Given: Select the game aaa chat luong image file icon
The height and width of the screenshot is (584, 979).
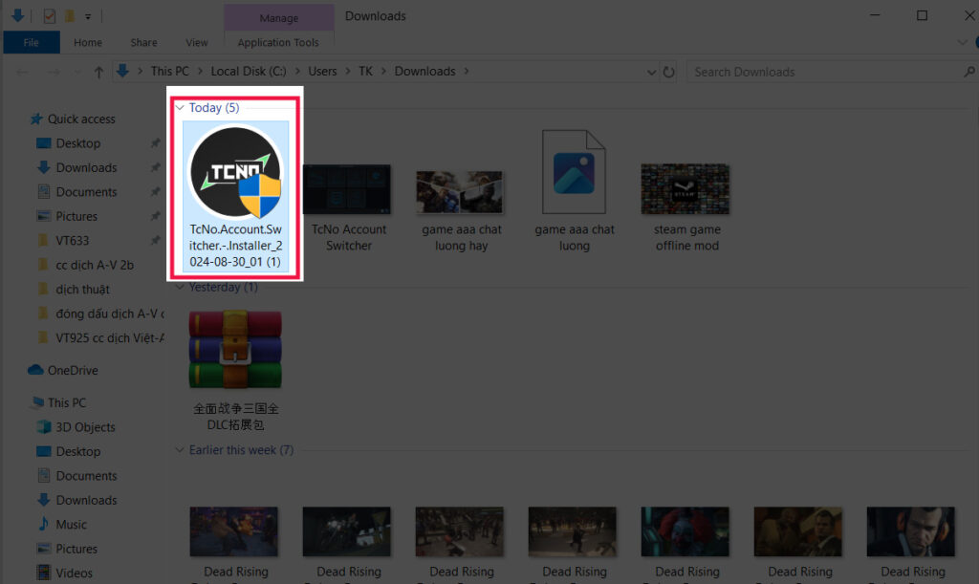Looking at the screenshot, I should (x=574, y=172).
